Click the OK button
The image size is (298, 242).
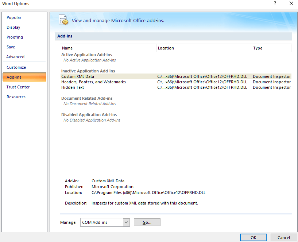click(253, 238)
